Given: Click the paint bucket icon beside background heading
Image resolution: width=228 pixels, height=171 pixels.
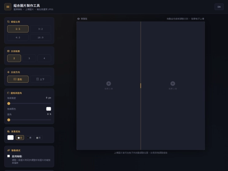Looking at the screenshot, I should point(8,131).
